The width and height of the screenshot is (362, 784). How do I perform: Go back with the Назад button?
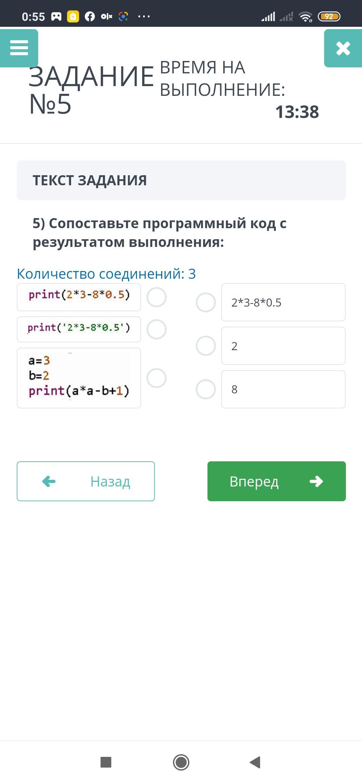[86, 481]
